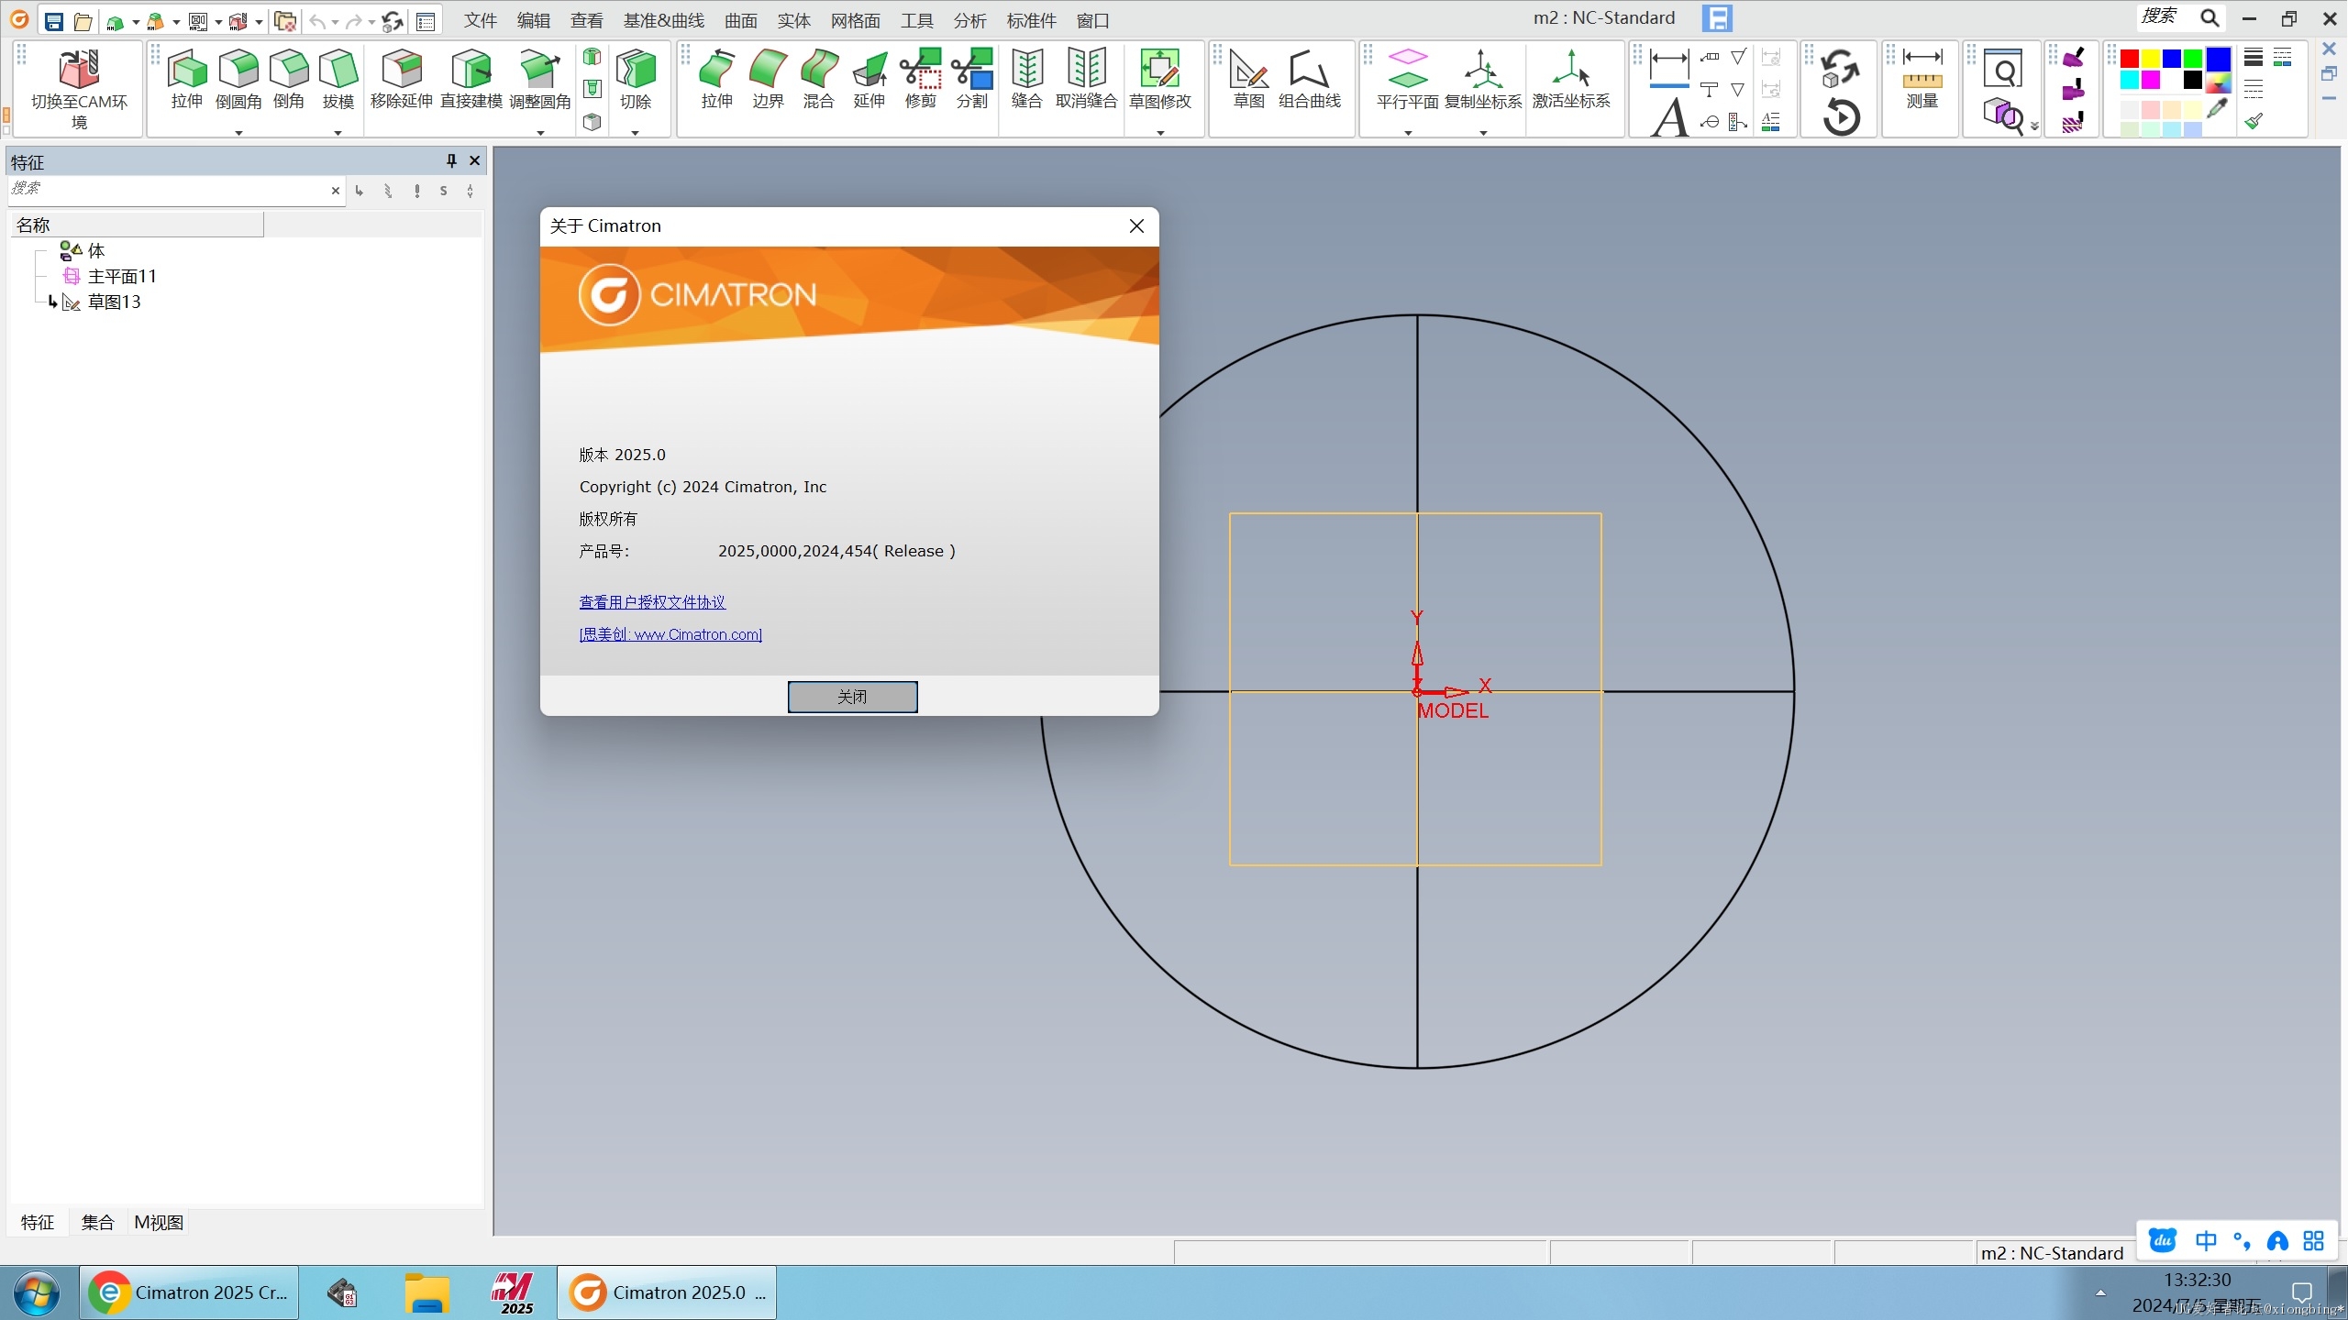The height and width of the screenshot is (1320, 2348).
Task: Switch to the M视图 tab
Action: pyautogui.click(x=159, y=1222)
